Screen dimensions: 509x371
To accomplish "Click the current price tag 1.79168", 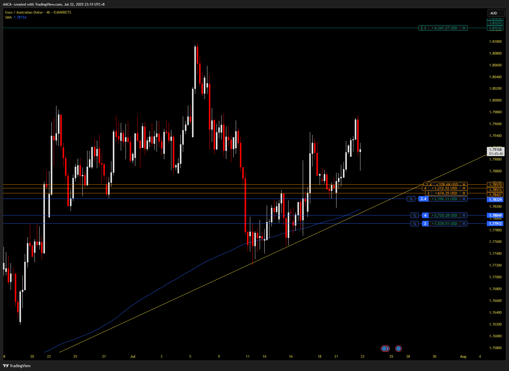I will pyautogui.click(x=495, y=150).
